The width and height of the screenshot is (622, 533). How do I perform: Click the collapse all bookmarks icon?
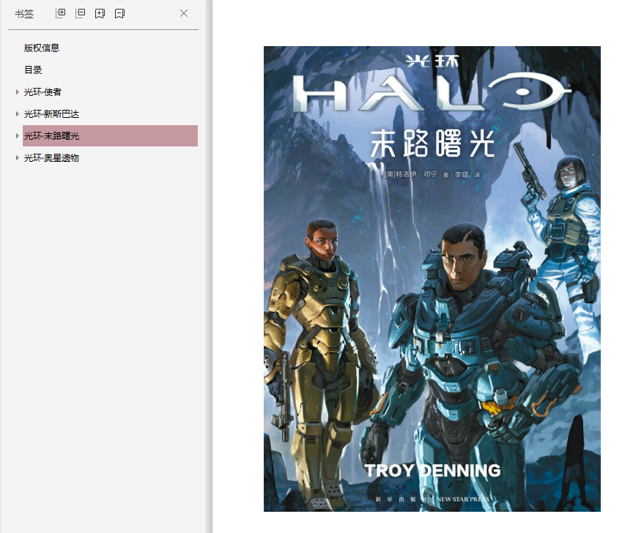[x=80, y=13]
